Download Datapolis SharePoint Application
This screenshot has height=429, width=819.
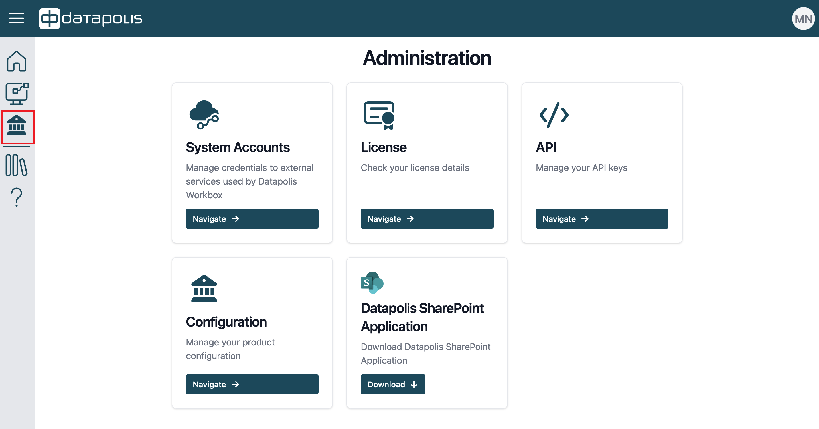393,384
